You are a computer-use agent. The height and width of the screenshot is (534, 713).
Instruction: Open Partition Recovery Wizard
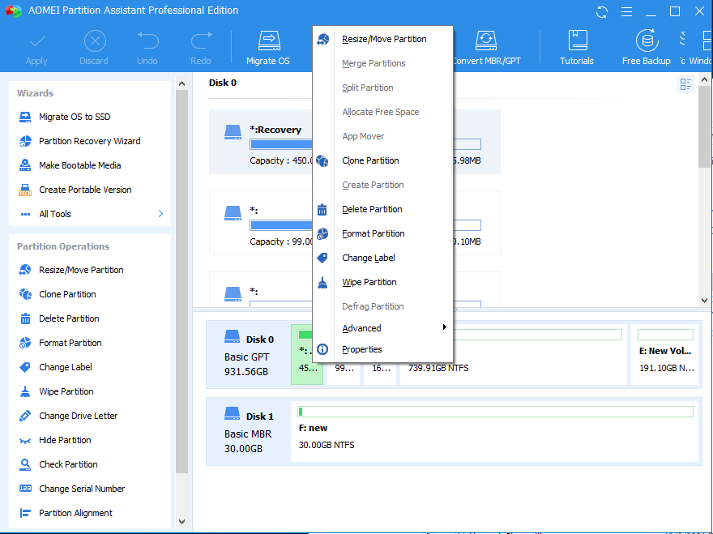(x=90, y=141)
